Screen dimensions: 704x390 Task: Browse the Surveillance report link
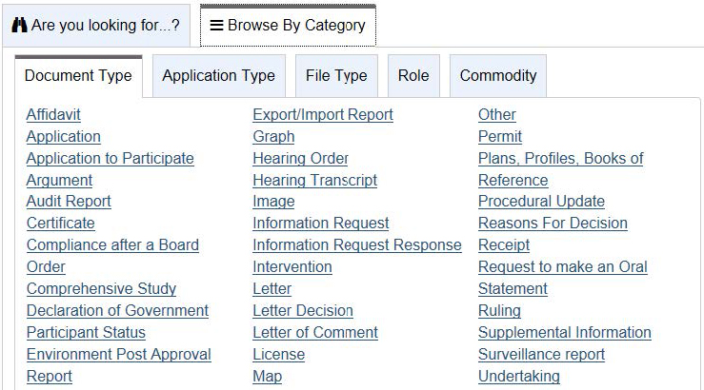tap(541, 355)
